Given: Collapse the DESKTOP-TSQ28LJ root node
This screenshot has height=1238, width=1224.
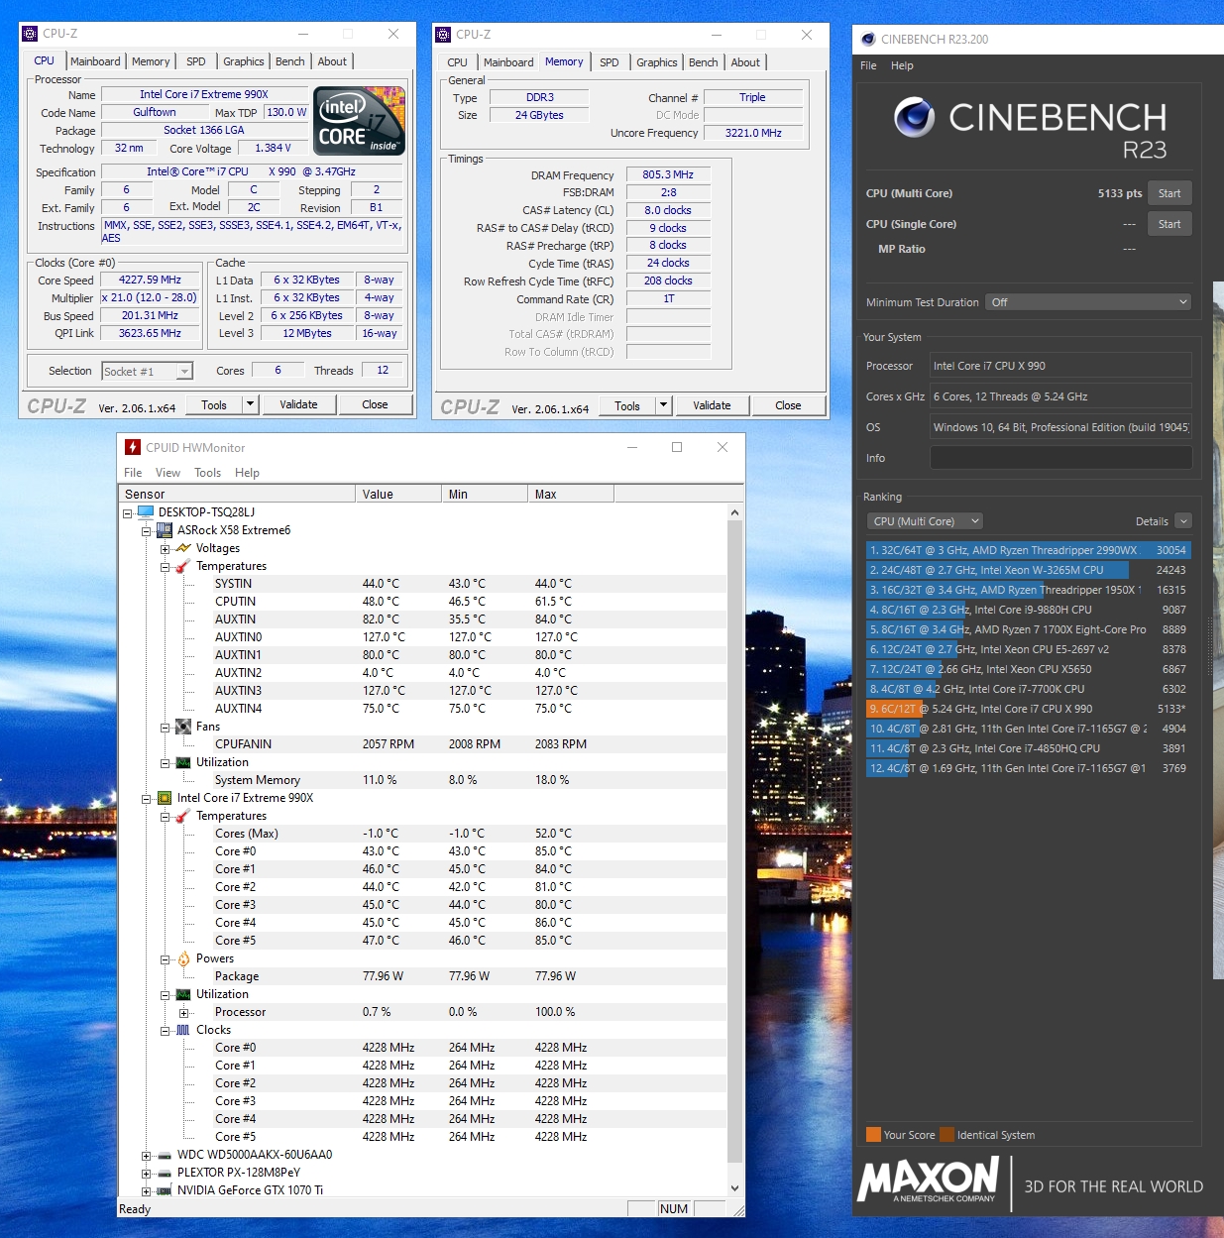Looking at the screenshot, I should 128,513.
